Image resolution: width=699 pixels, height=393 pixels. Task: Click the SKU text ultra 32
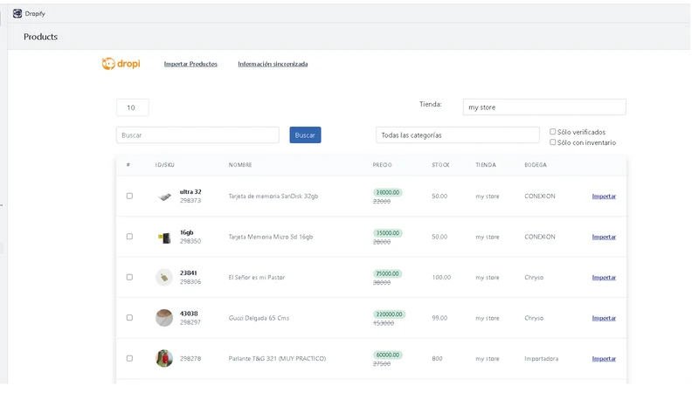190,191
